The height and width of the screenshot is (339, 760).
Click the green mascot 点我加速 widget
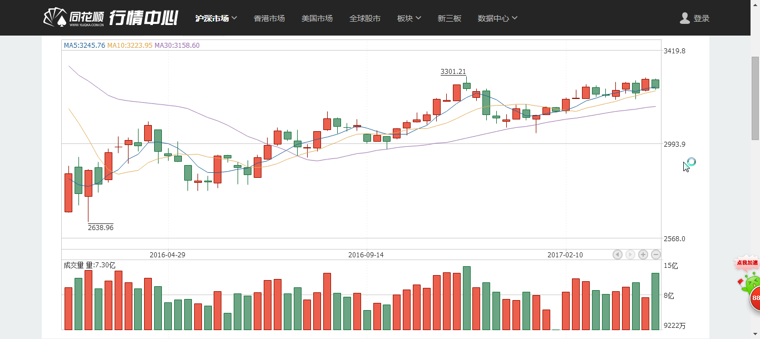pos(748,275)
